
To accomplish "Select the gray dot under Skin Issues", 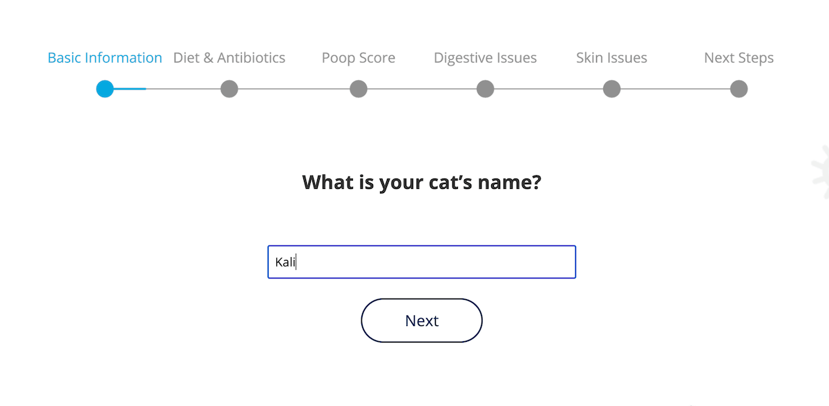I will click(x=611, y=89).
